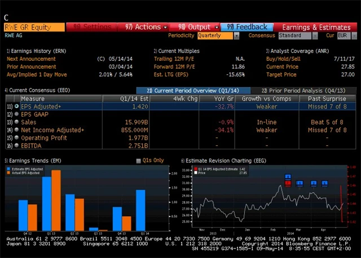361x258 pixels.
Task: Click the In-line growth vs comps cell
Action: click(267, 122)
